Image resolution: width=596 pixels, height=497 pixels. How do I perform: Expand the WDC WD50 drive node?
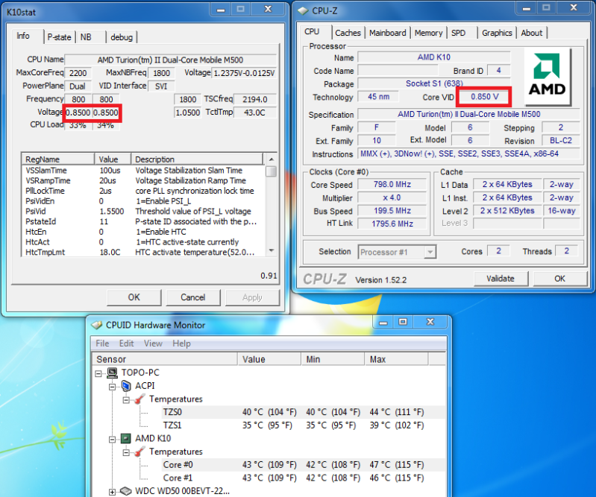pyautogui.click(x=113, y=492)
